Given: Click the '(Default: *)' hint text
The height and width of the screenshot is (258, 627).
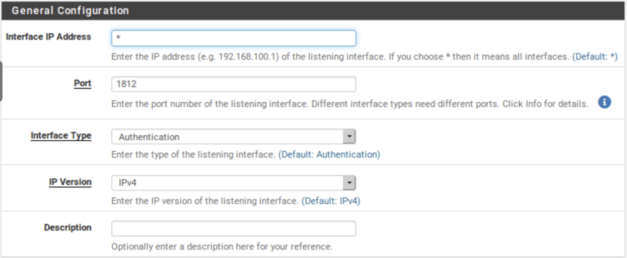Looking at the screenshot, I should pyautogui.click(x=595, y=57).
